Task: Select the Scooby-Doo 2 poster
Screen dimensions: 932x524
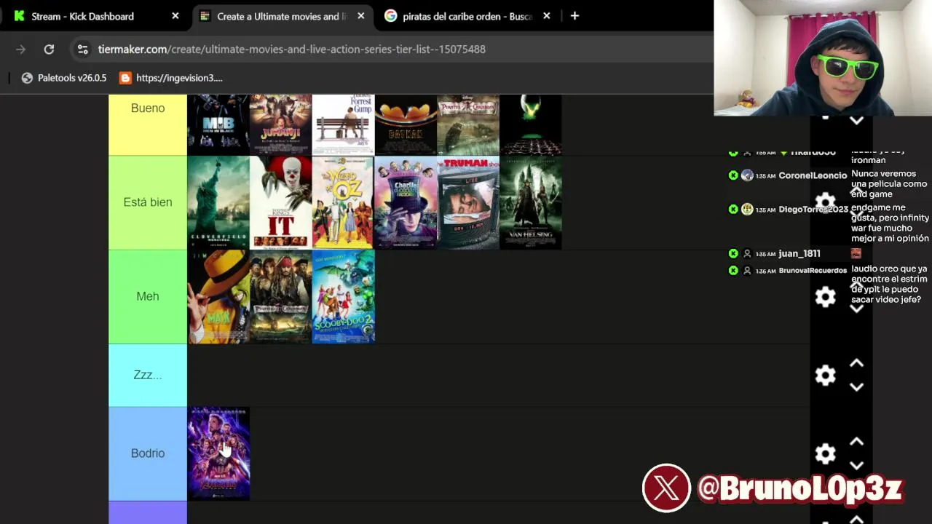Action: pos(343,296)
